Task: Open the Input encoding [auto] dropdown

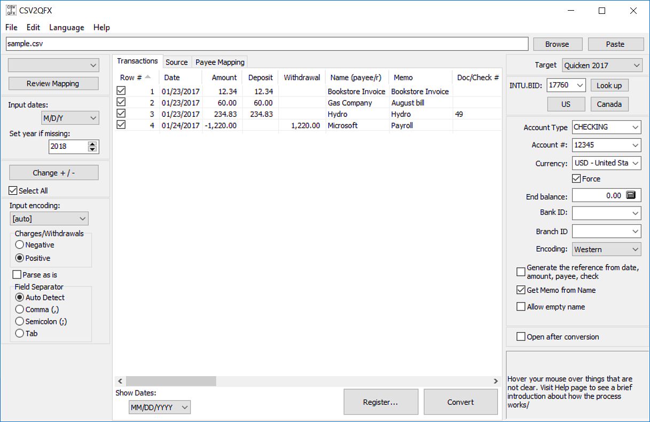Action: click(49, 219)
